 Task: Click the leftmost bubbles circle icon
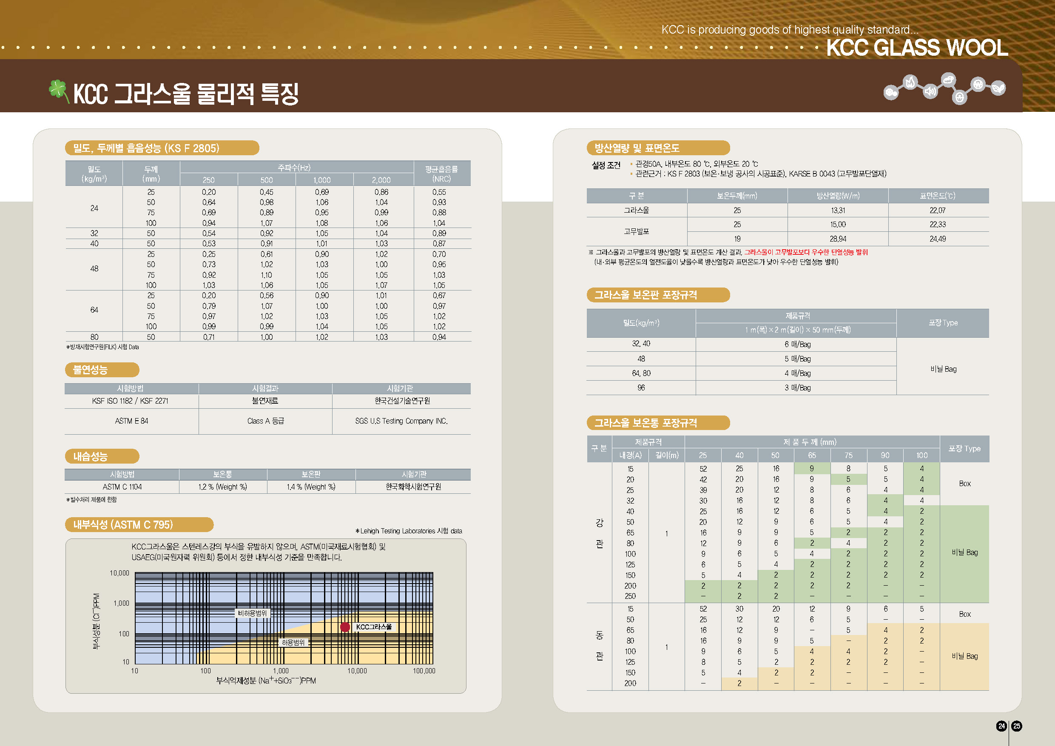891,93
